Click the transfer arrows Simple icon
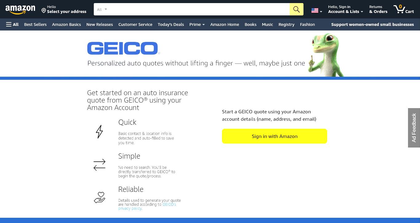Viewport: 420px width, 223px height. (99, 165)
